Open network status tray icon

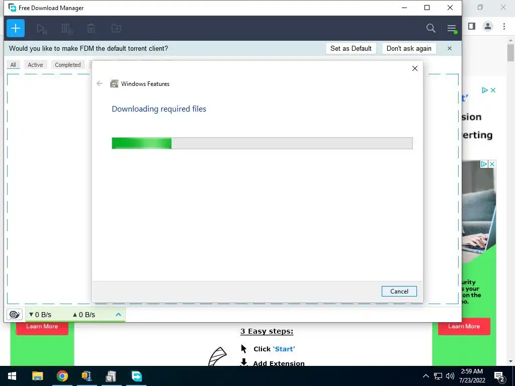[x=438, y=376]
